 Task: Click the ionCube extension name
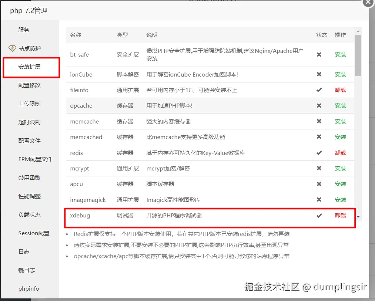point(81,75)
